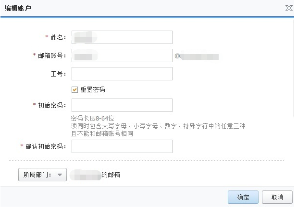
Task: Click the 姓名 field label
Action: (58, 37)
